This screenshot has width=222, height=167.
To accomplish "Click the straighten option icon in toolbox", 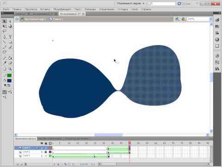I will [x=5, y=97].
